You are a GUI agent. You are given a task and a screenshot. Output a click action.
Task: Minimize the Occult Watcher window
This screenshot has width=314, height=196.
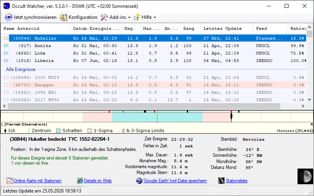click(269, 6)
